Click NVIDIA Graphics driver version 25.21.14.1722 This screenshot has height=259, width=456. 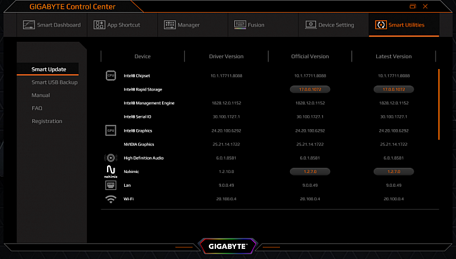(x=226, y=144)
